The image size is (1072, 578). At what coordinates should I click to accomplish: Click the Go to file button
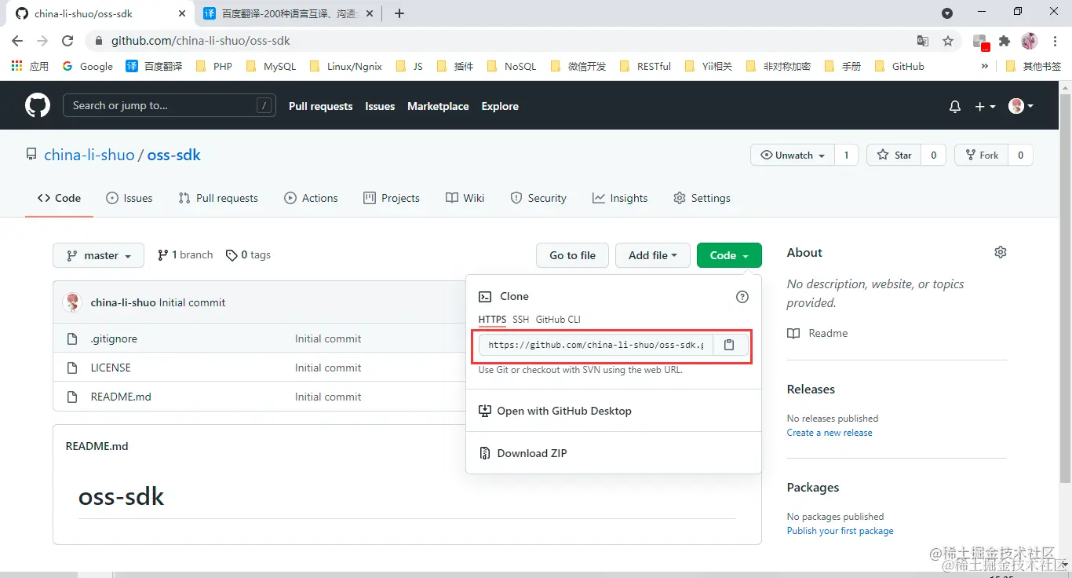(x=572, y=255)
